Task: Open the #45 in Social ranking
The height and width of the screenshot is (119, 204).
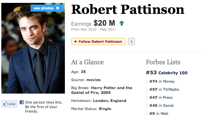Action: point(161,105)
